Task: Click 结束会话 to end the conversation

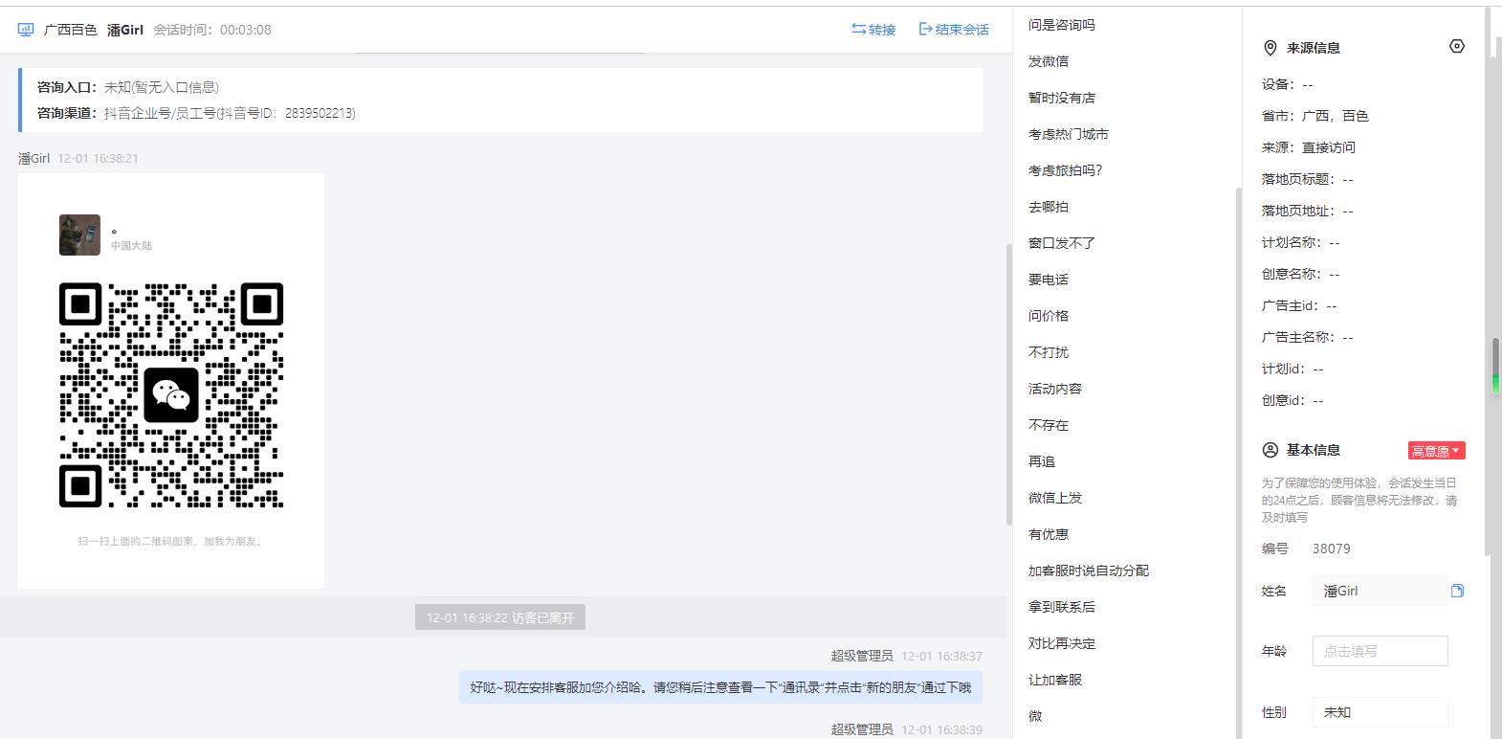Action: click(954, 30)
